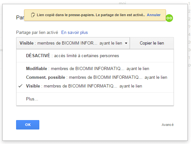
Task: Collapse the Visible: membres de BICOMM INFOR... selector
Action: pos(73,43)
